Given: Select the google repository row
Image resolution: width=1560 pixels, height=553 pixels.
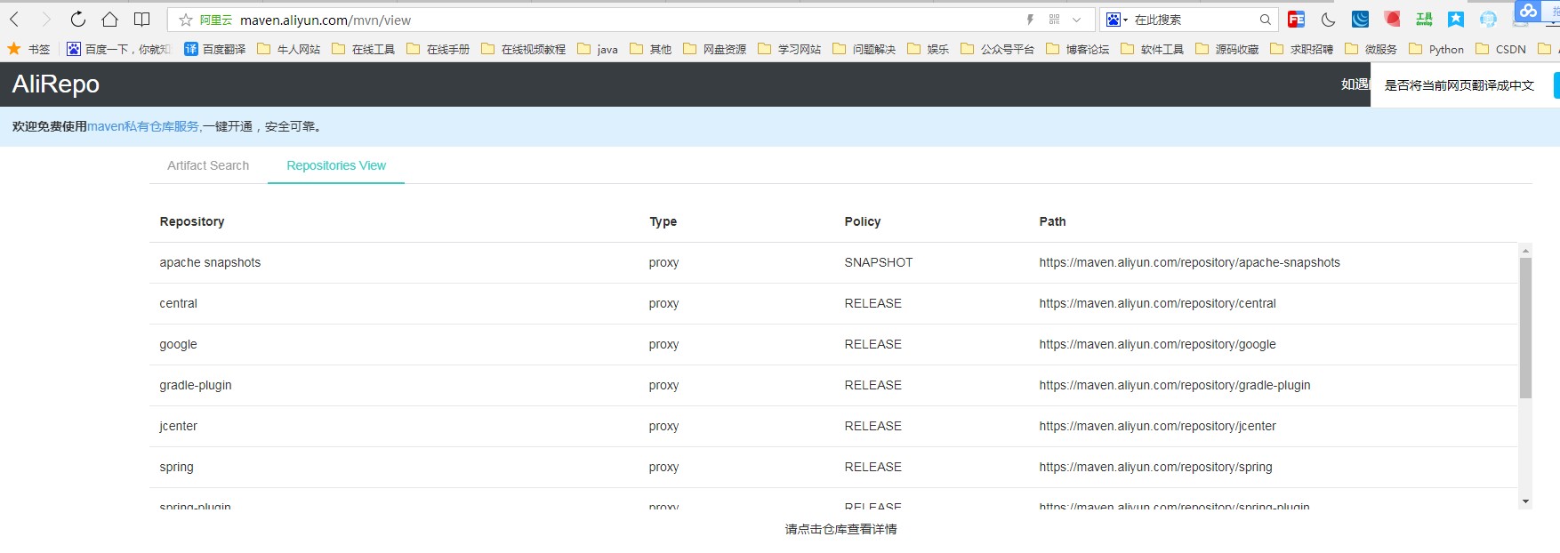Looking at the screenshot, I should point(833,344).
